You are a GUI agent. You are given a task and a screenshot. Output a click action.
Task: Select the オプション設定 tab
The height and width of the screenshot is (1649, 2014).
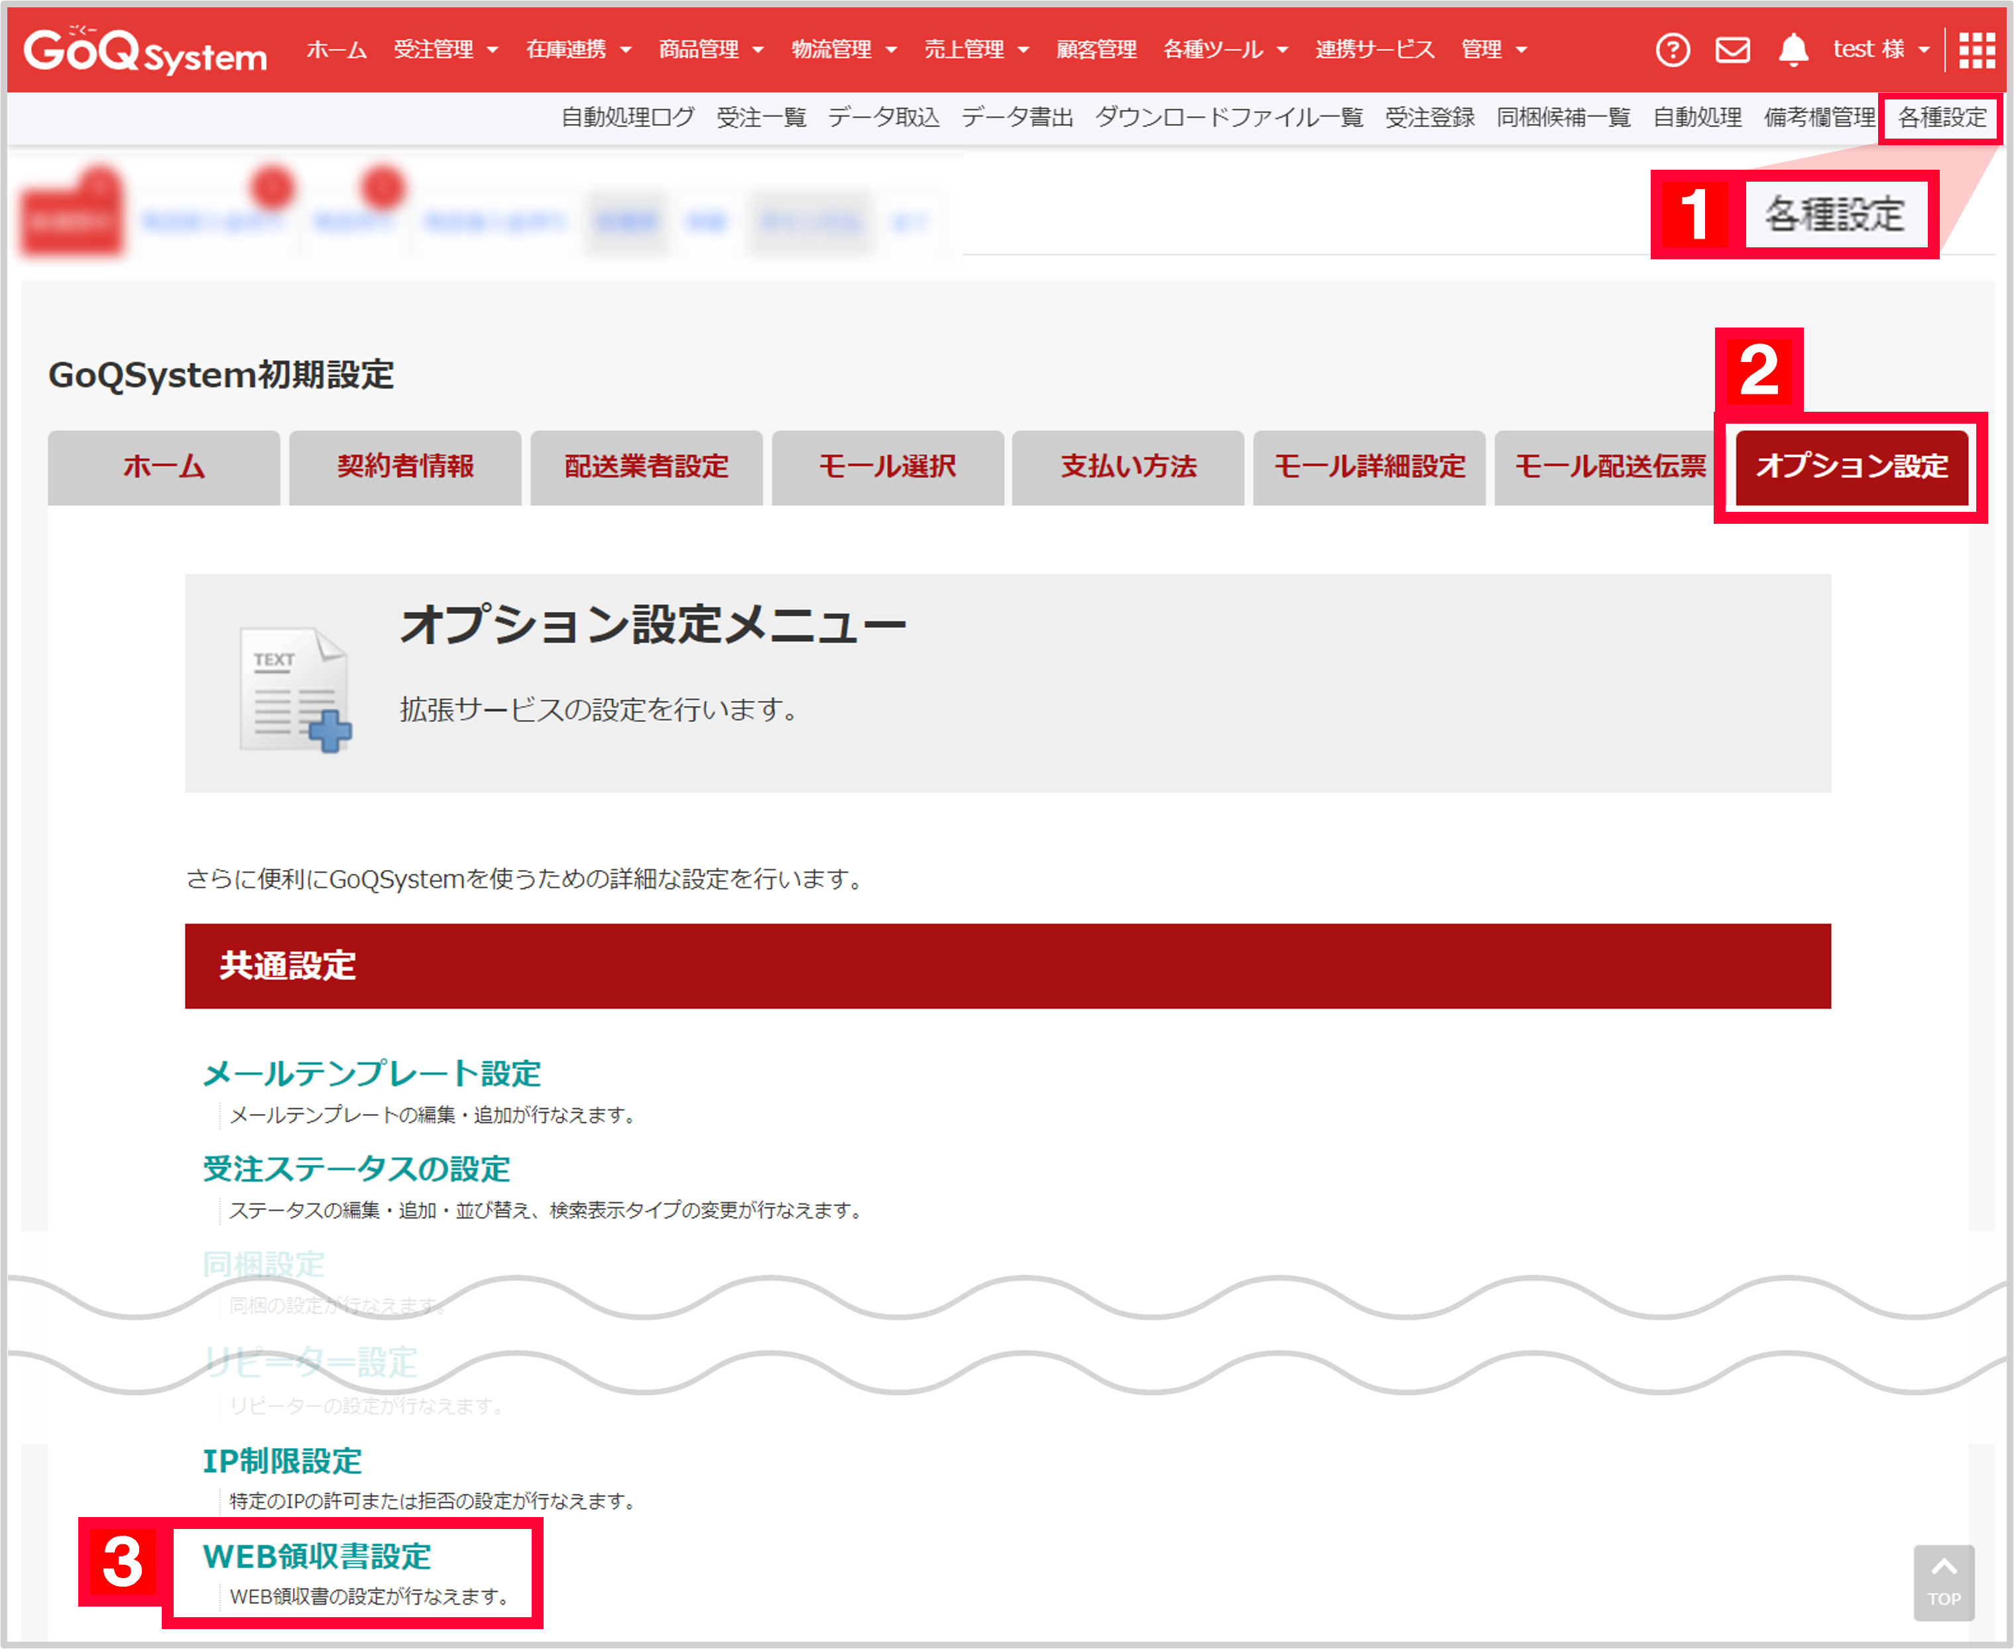pos(1851,467)
